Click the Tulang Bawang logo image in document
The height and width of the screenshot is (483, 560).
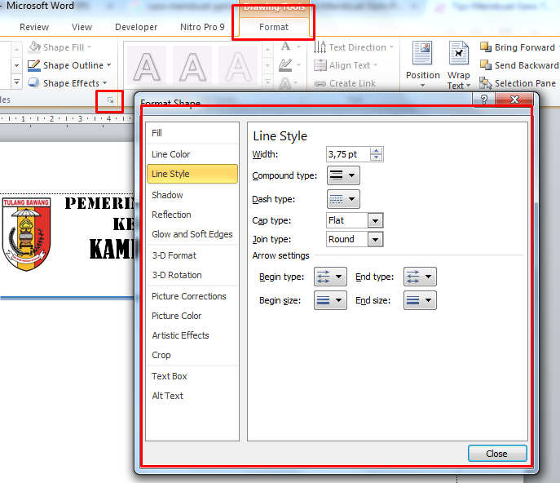click(26, 234)
